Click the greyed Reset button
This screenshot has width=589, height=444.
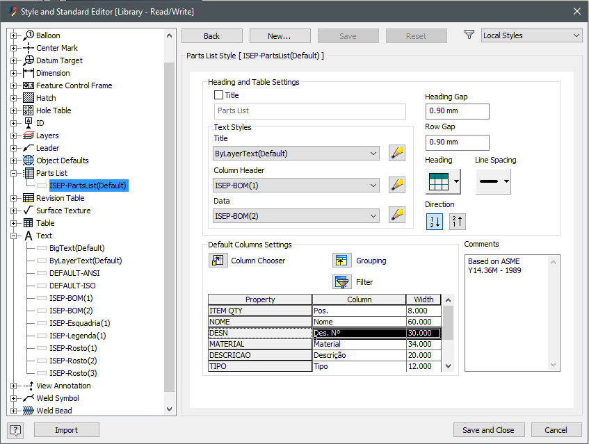pos(417,36)
